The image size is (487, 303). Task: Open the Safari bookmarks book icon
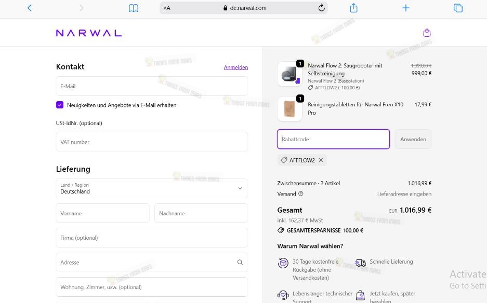coord(134,8)
